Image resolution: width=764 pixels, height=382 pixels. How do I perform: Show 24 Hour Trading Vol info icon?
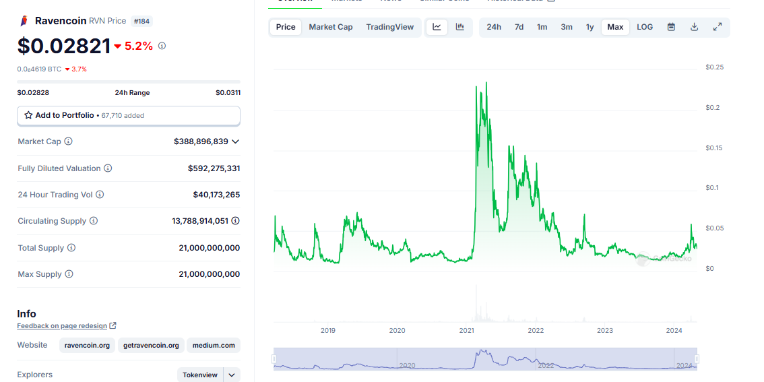tap(100, 195)
